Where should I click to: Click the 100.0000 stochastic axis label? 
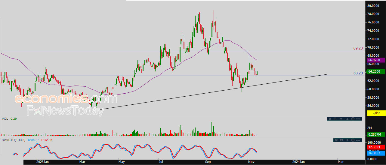pyautogui.click(x=374, y=142)
